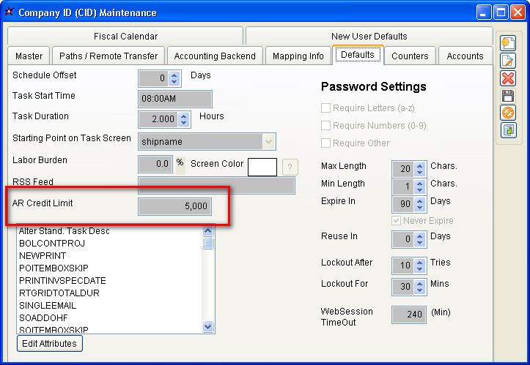Click the orange Cancel icon
530x365 pixels.
coord(508,113)
